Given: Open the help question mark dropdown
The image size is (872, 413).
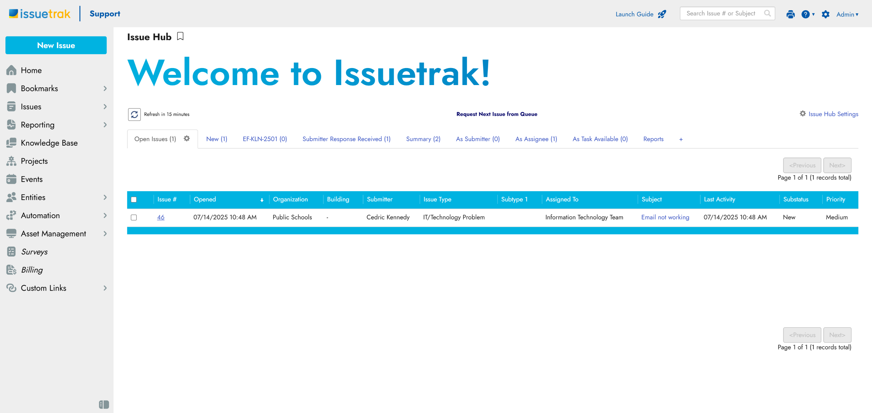Looking at the screenshot, I should (x=808, y=14).
